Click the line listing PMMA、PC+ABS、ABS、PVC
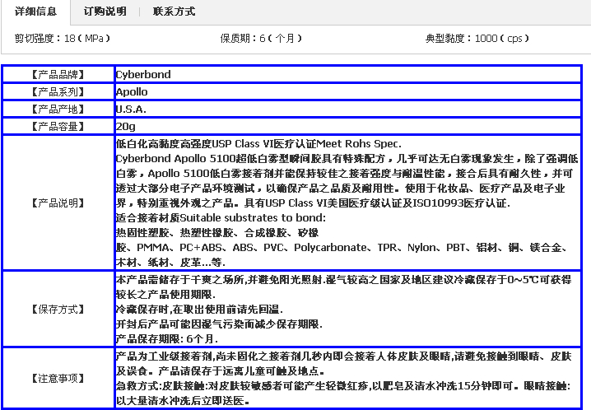The width and height of the screenshot is (591, 410). 342,248
